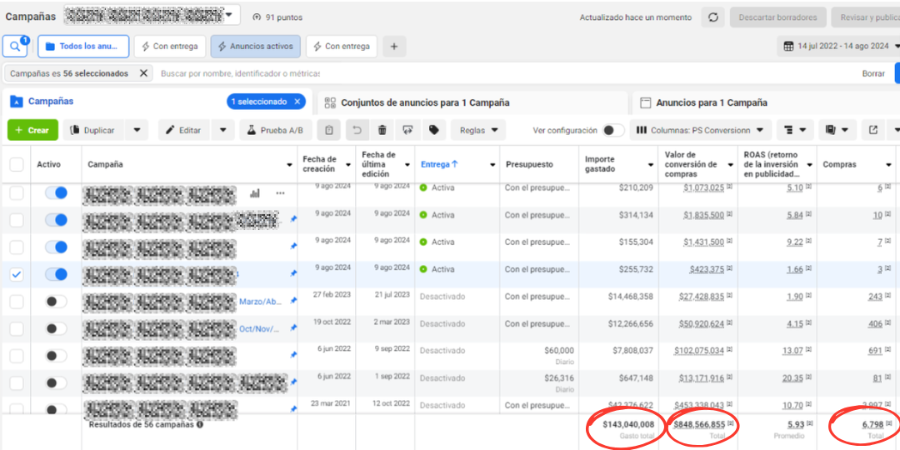Select the 'Todos los anuncios' view tab

coord(83,47)
